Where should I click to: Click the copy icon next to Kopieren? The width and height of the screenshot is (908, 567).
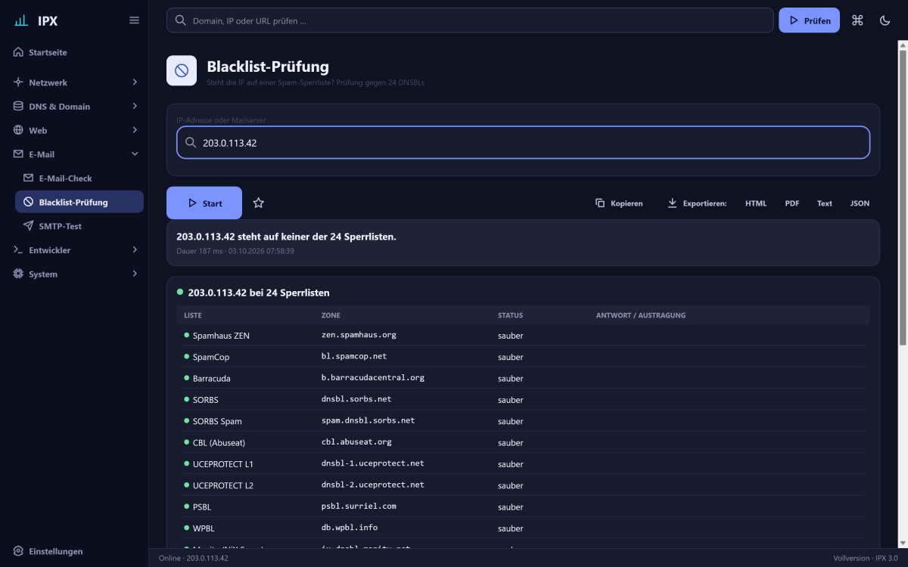pos(600,203)
